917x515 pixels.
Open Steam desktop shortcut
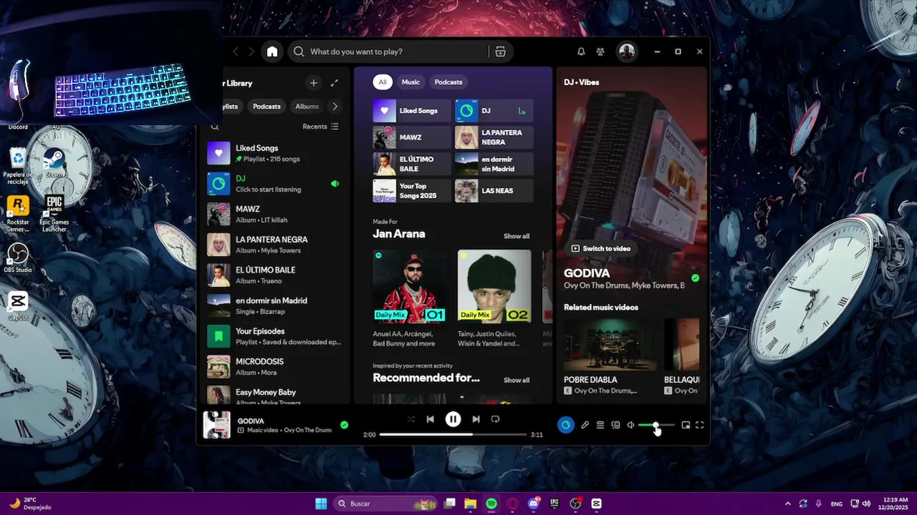coord(55,161)
